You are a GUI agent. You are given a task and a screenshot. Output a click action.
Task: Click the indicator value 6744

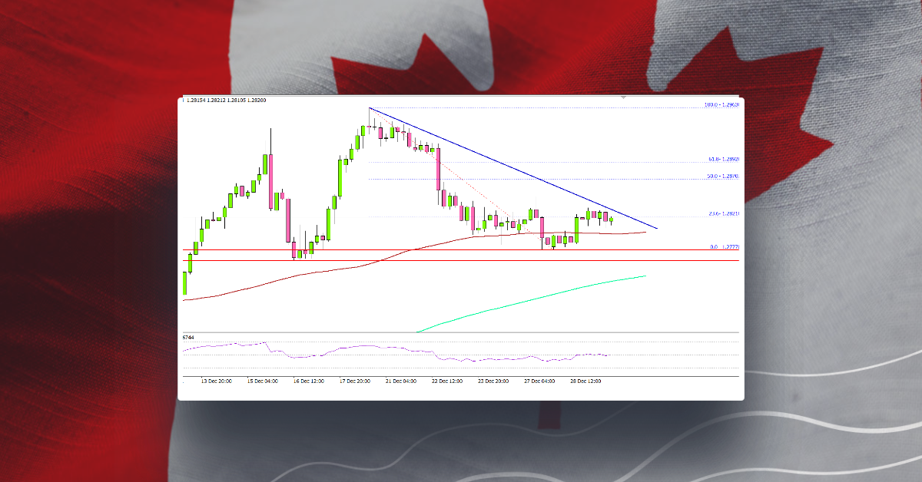coord(187,336)
